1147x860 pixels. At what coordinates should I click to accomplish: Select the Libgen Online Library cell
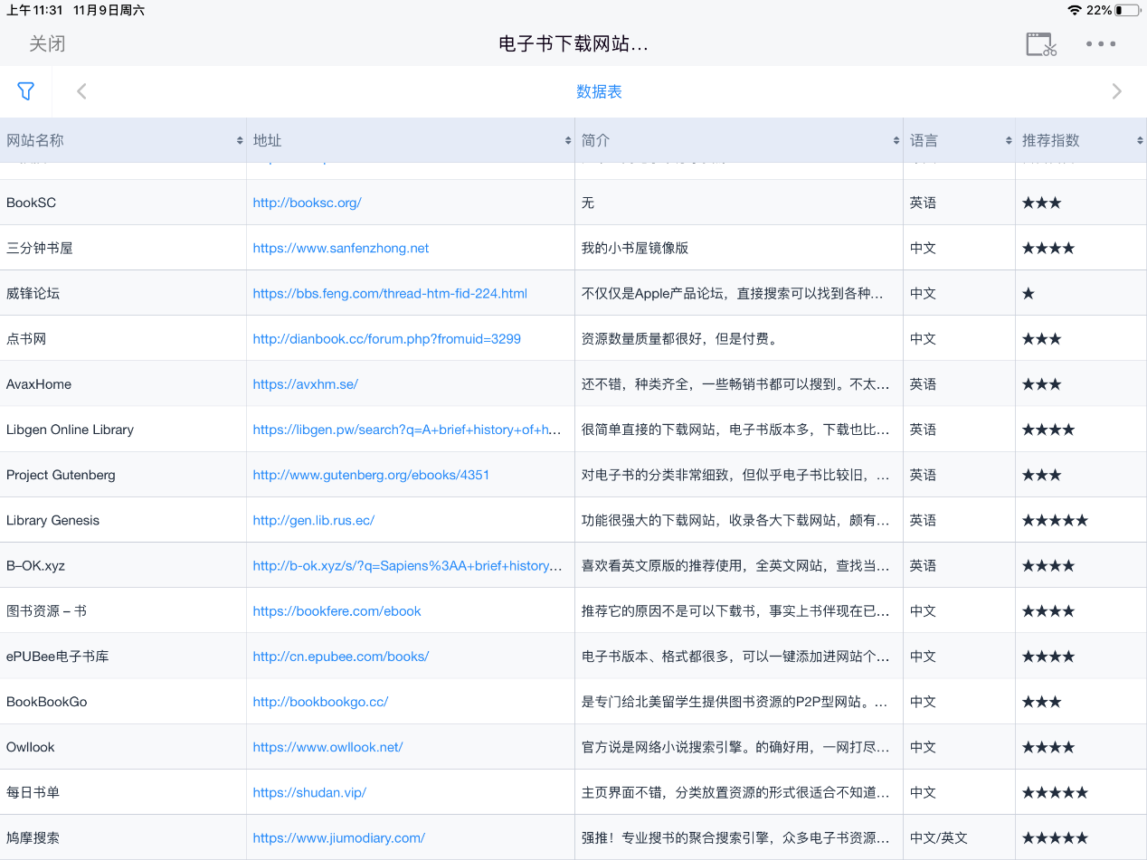(x=123, y=430)
